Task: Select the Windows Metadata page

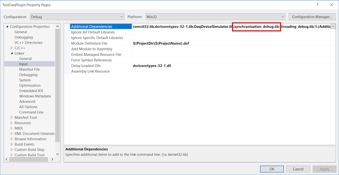Action: pos(35,96)
